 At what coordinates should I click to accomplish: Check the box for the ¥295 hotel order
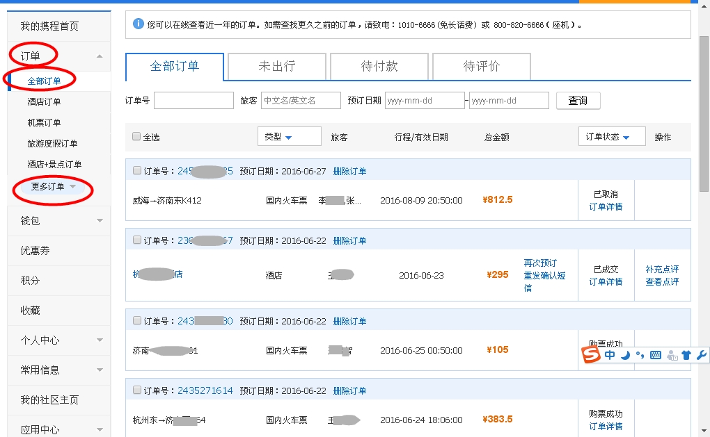[x=136, y=240]
